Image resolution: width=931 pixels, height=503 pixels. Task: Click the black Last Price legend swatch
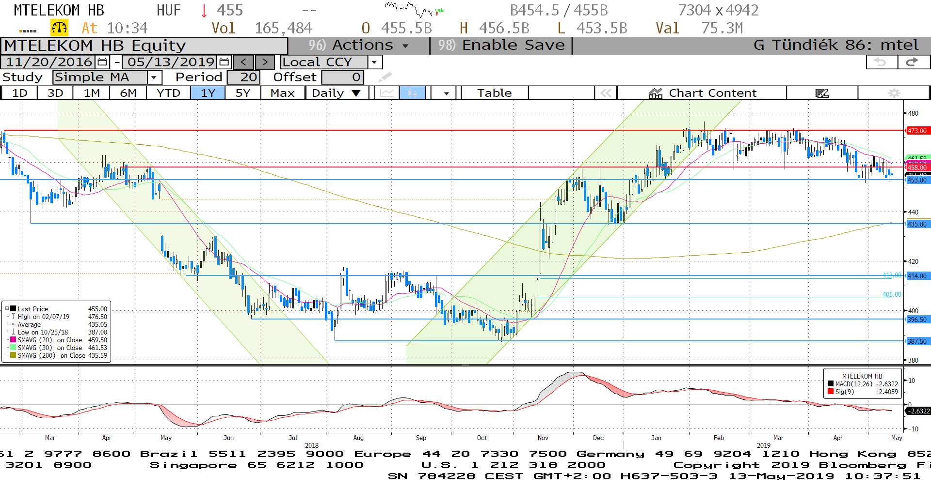(x=14, y=308)
